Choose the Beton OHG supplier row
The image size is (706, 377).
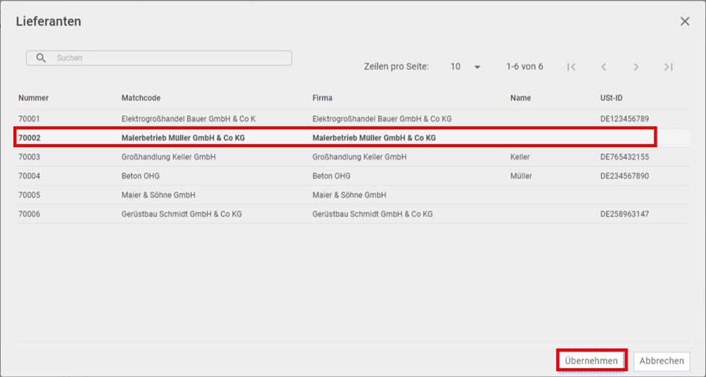coord(353,176)
